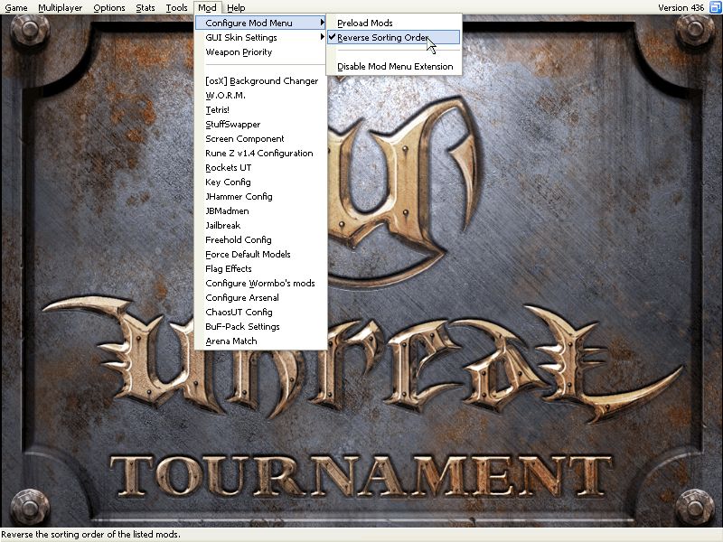Select Disable Mod Menu Extension
The width and height of the screenshot is (723, 542).
pos(395,67)
